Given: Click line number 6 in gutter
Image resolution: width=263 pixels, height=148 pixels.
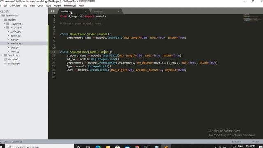Looking at the screenshot, I should tap(54, 34).
